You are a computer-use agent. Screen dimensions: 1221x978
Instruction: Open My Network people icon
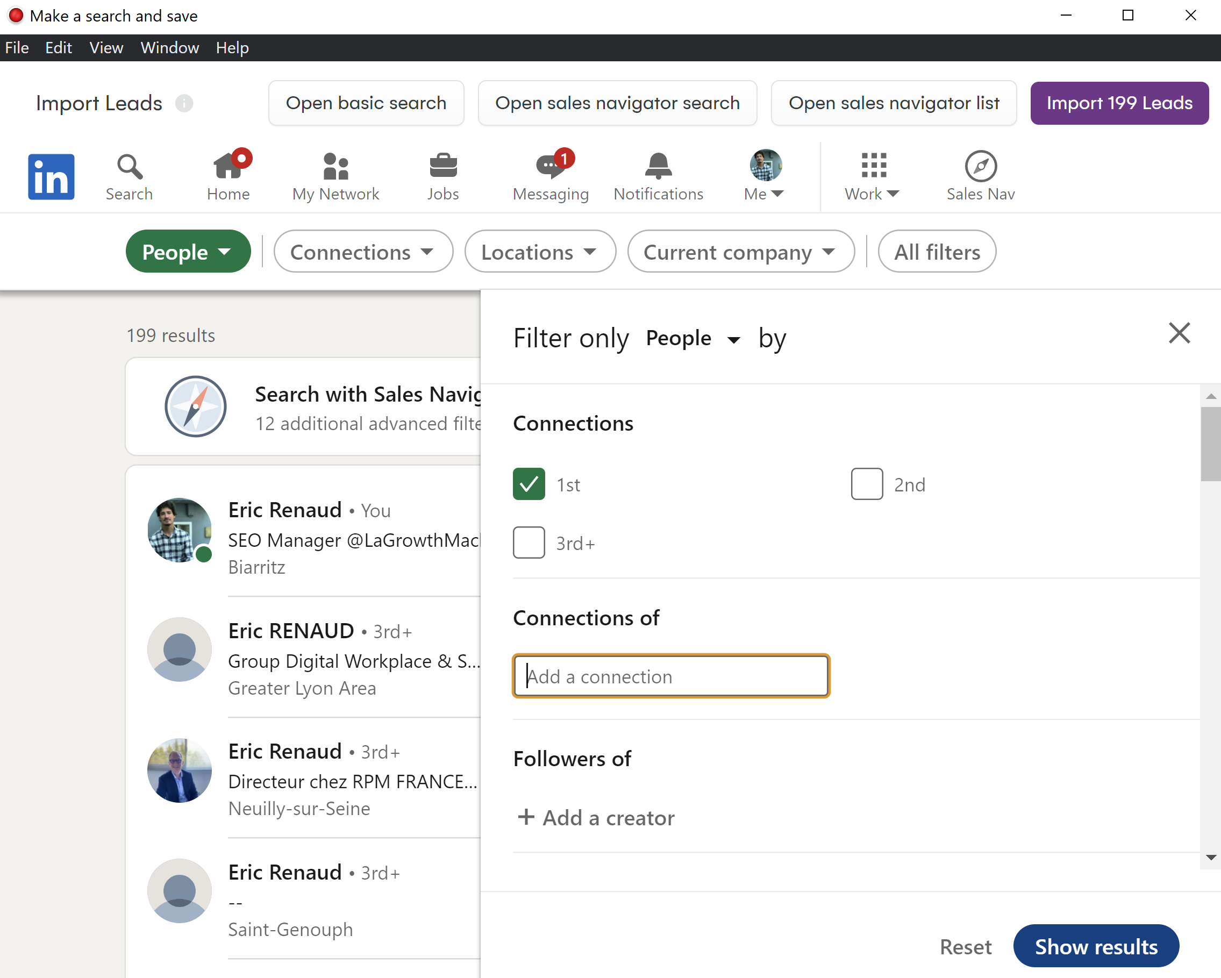coord(335,167)
